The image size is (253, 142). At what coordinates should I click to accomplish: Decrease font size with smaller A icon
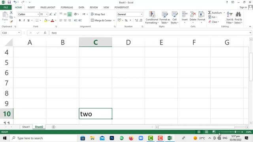click(55, 14)
